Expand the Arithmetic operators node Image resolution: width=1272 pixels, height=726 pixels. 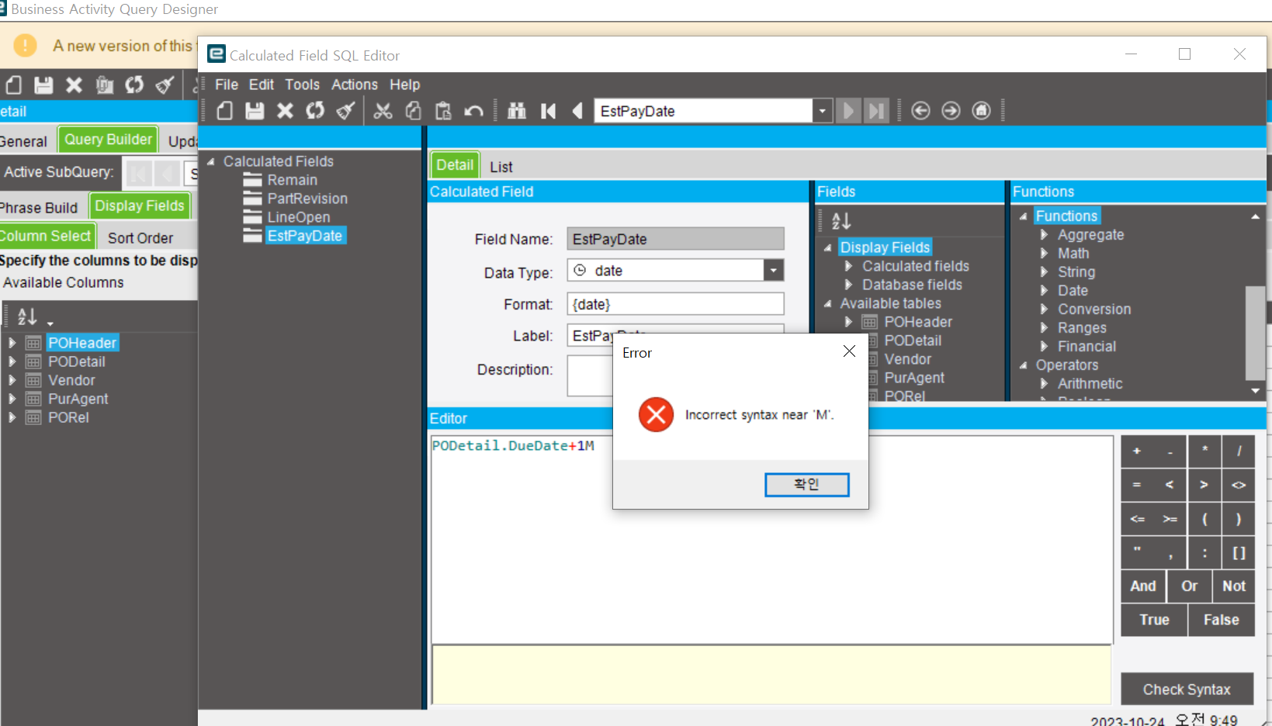[x=1044, y=383]
